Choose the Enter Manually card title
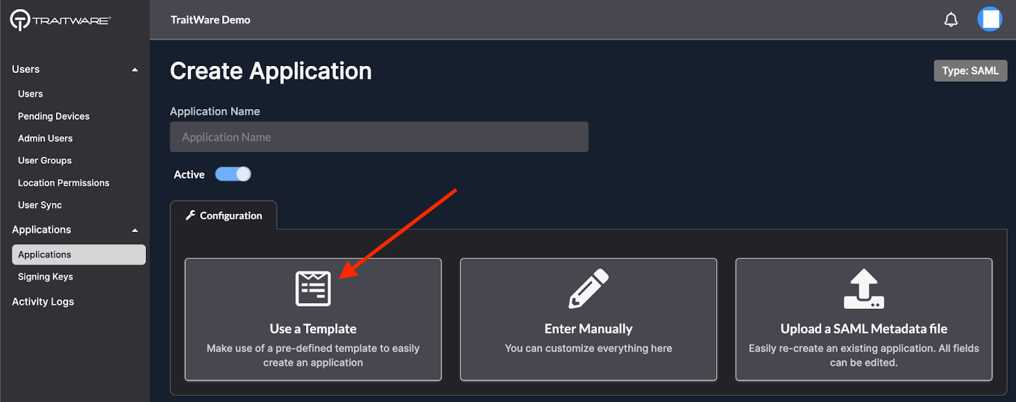1016x402 pixels. 589,328
